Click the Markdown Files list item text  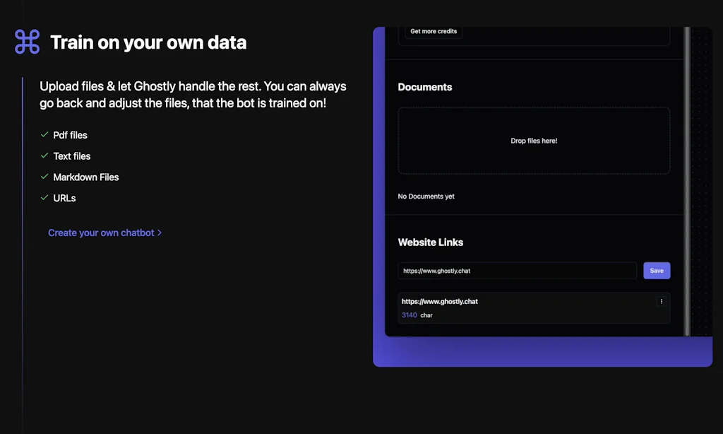[x=86, y=177]
